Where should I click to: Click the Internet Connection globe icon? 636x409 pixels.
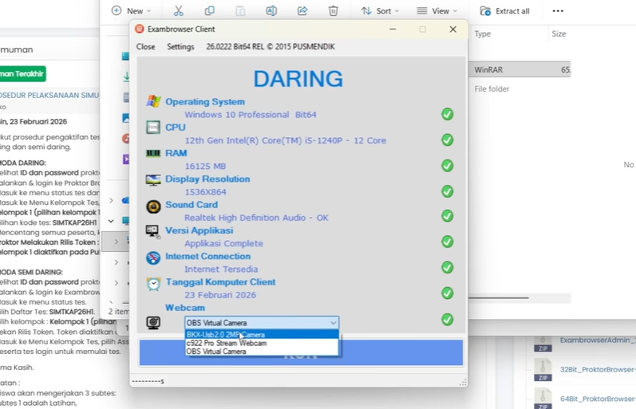pos(153,258)
